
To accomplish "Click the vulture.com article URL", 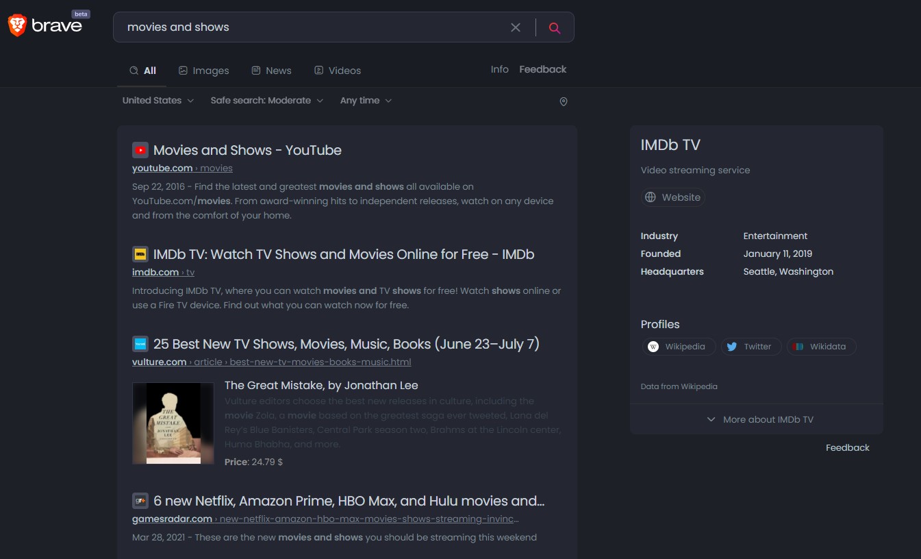I will 272,362.
